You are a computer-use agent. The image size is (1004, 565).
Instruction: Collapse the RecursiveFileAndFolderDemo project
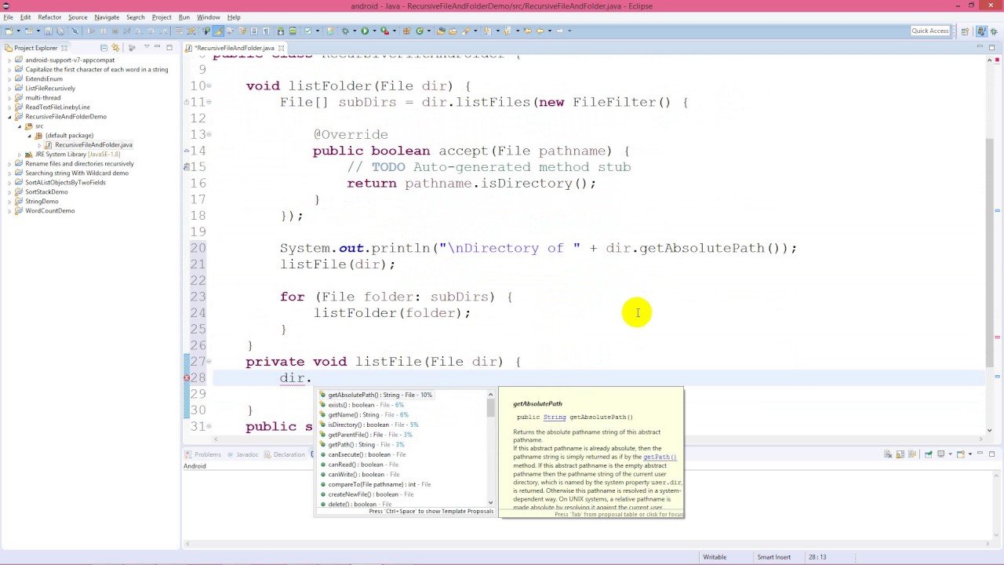point(9,116)
